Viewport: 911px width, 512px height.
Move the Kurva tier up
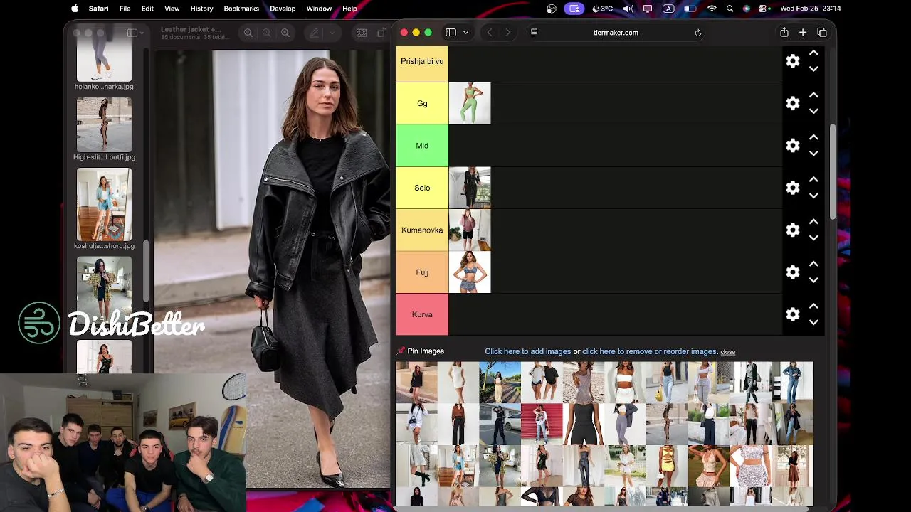click(x=813, y=306)
